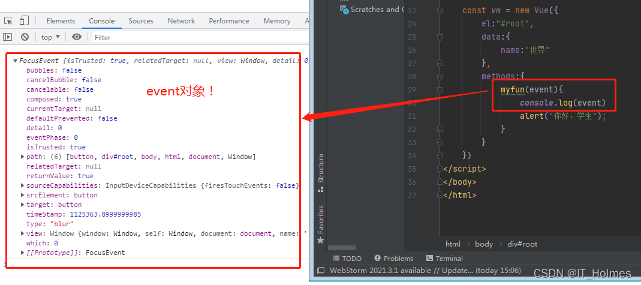641x285 pixels.
Task: Open Scratches and Consoles in project tree
Action: (x=372, y=9)
